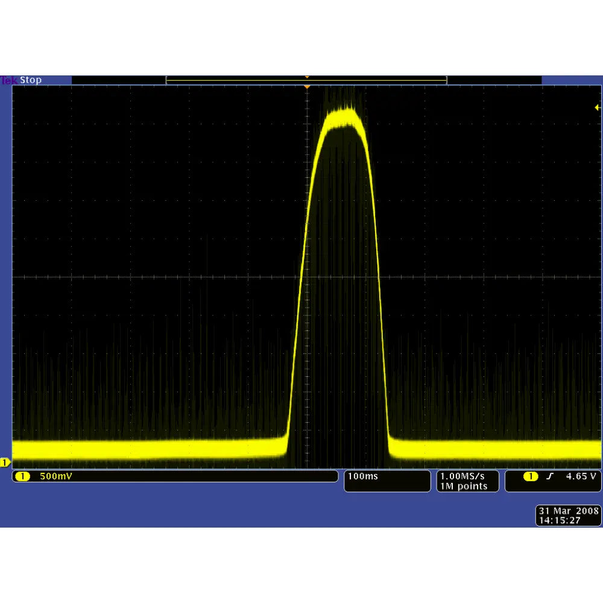This screenshot has width=603, height=603.
Task: Click the yellow Channel 1 badge in readout bar
Action: tap(23, 476)
